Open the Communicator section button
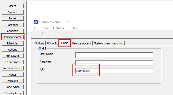Viewport: 173px width, 95px height. (13, 37)
